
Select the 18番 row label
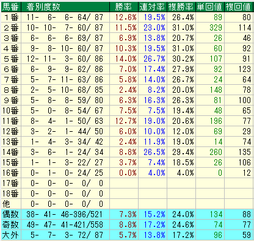[10, 193]
